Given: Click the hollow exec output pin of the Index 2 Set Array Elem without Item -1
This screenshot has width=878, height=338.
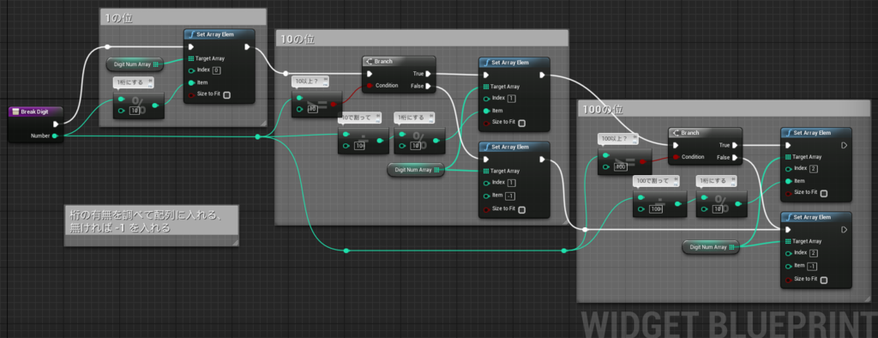Looking at the screenshot, I should point(844,145).
